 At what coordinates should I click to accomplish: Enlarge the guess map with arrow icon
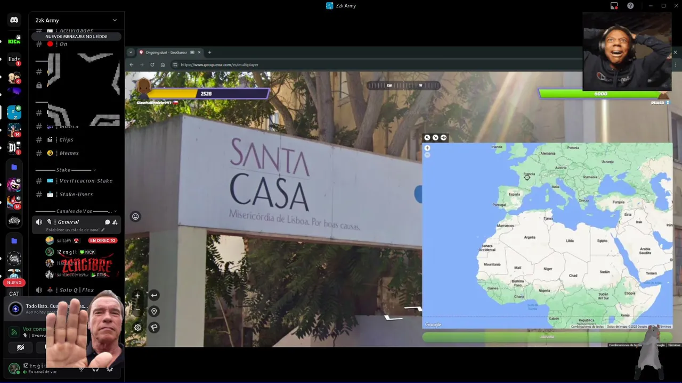(427, 138)
